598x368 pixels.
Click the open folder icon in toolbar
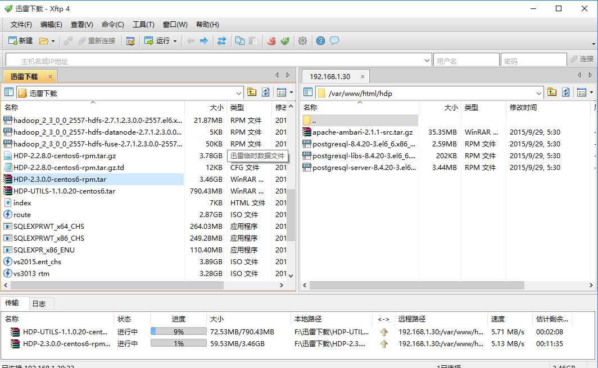(44, 41)
